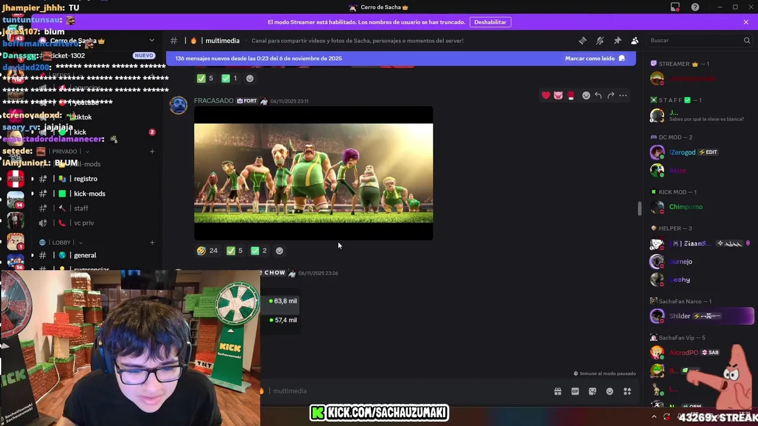Open the more options ellipsis on message
Screen dimensions: 758x426
point(623,95)
